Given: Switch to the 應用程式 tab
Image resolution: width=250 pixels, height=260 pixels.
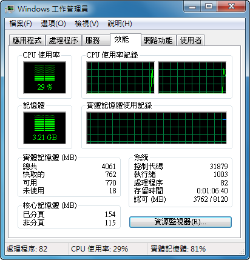Looking at the screenshot, I should pos(27,41).
